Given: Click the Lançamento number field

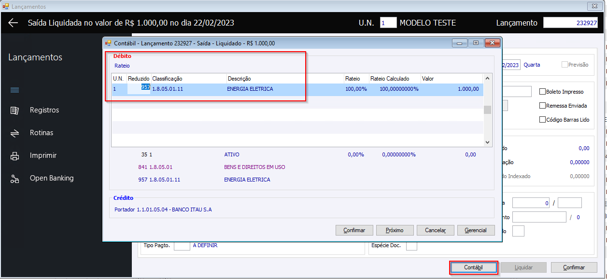Looking at the screenshot, I should point(571,23).
